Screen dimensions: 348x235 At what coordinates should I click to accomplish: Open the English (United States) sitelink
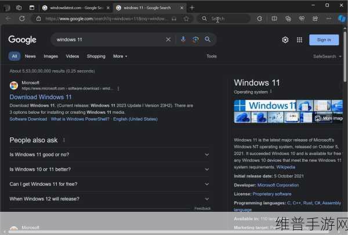coord(135,119)
